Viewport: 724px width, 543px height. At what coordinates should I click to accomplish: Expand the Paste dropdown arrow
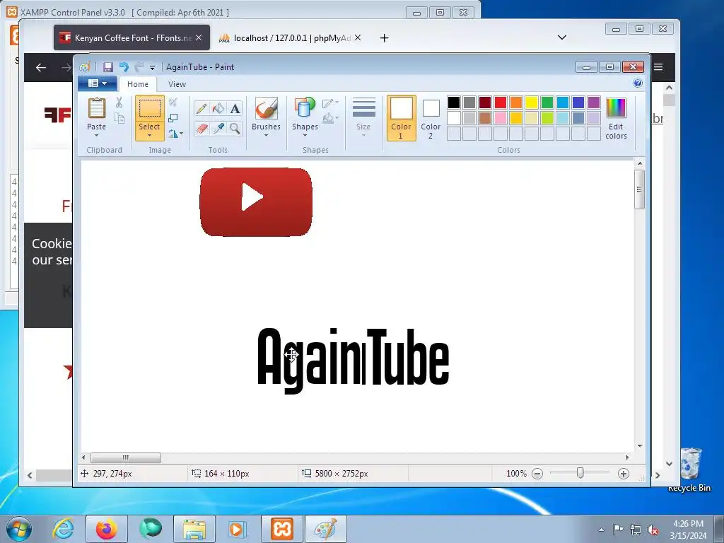point(96,135)
